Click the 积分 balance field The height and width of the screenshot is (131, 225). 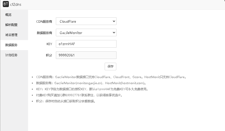coord(86,55)
